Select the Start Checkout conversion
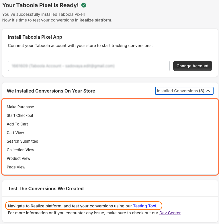Image resolution: width=219 pixels, height=224 pixels. [20, 115]
